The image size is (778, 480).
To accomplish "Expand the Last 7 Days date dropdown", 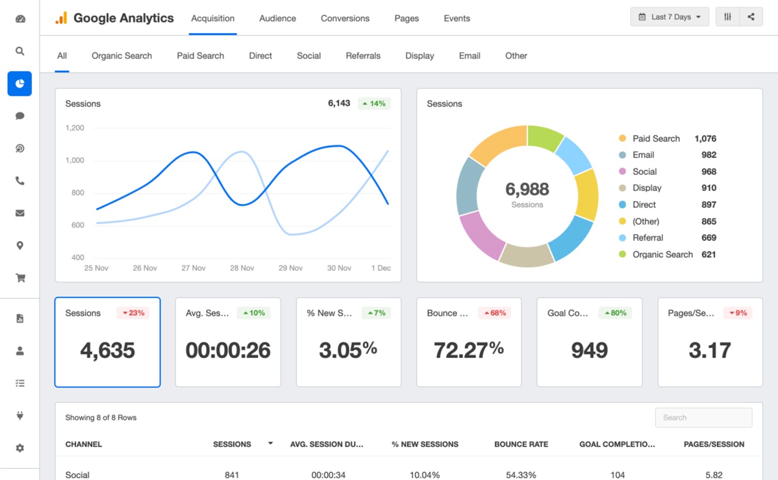I will (x=670, y=17).
